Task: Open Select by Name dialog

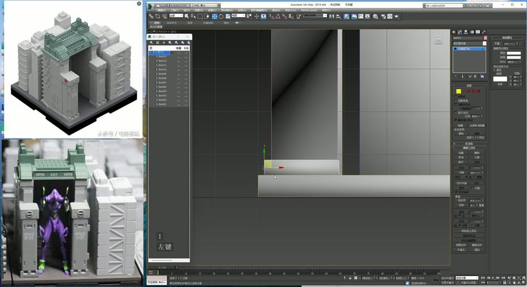Action: (x=193, y=16)
